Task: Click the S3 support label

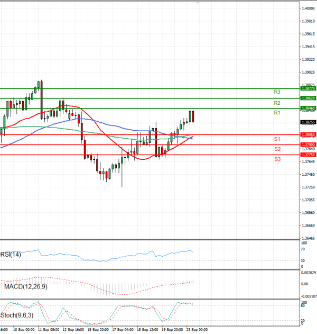Action: pos(277,159)
